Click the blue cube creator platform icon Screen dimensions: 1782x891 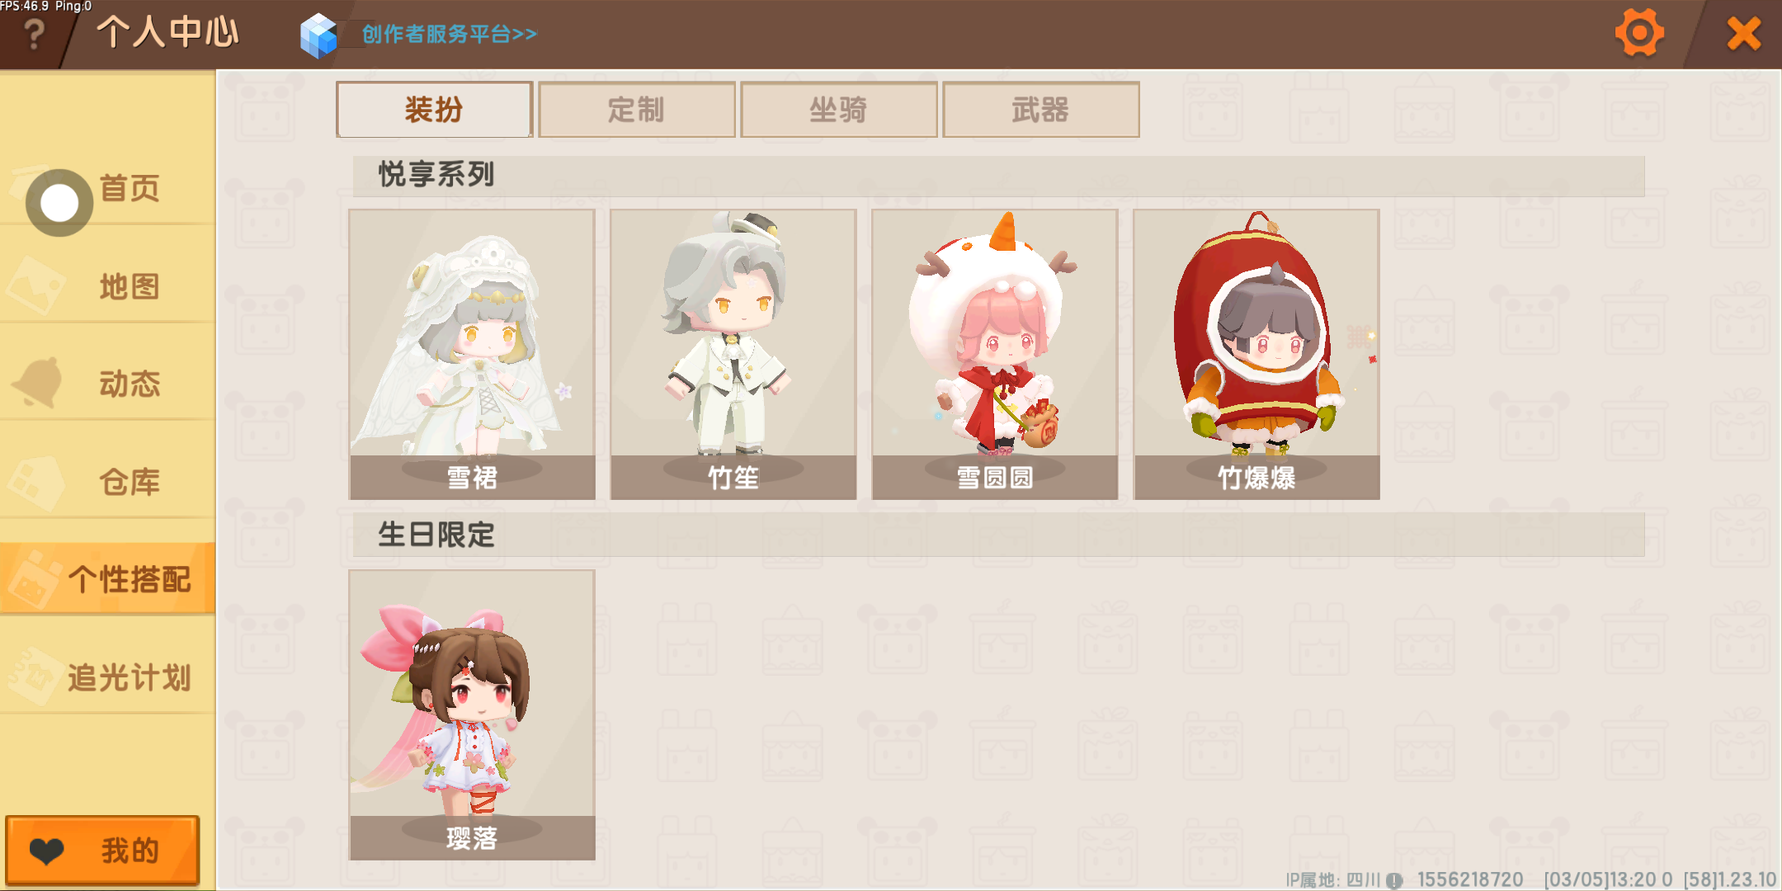(318, 35)
